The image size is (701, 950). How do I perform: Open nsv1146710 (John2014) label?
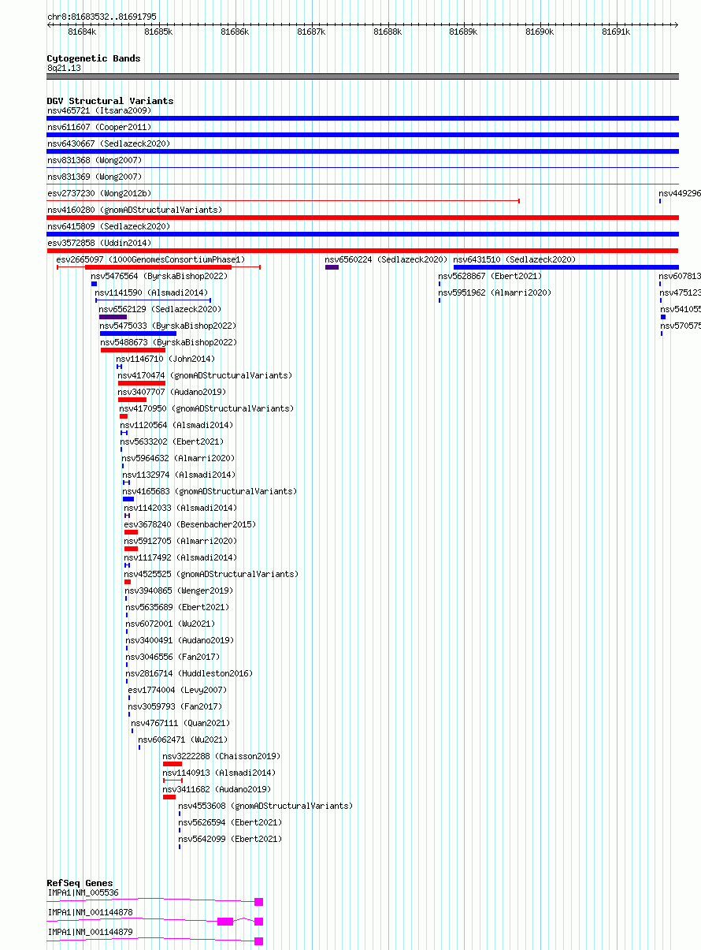[x=165, y=359]
